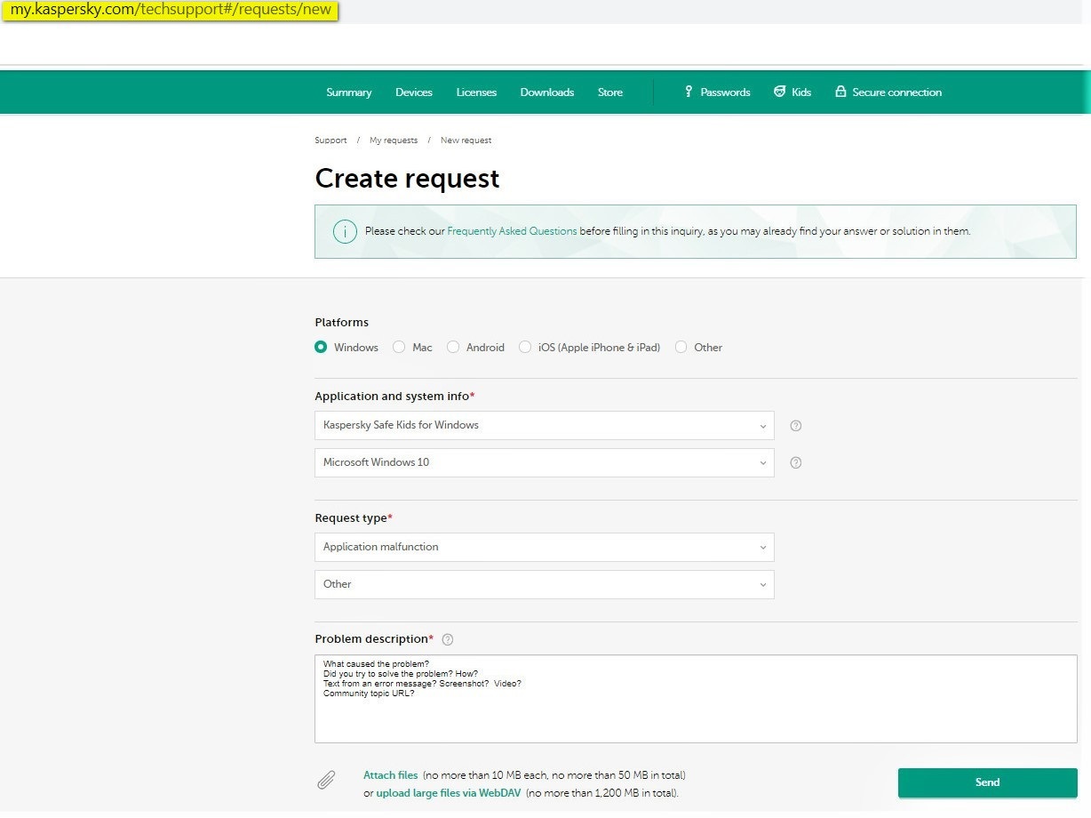Open the Downloads navigation item
The width and height of the screenshot is (1091, 818).
coord(547,92)
